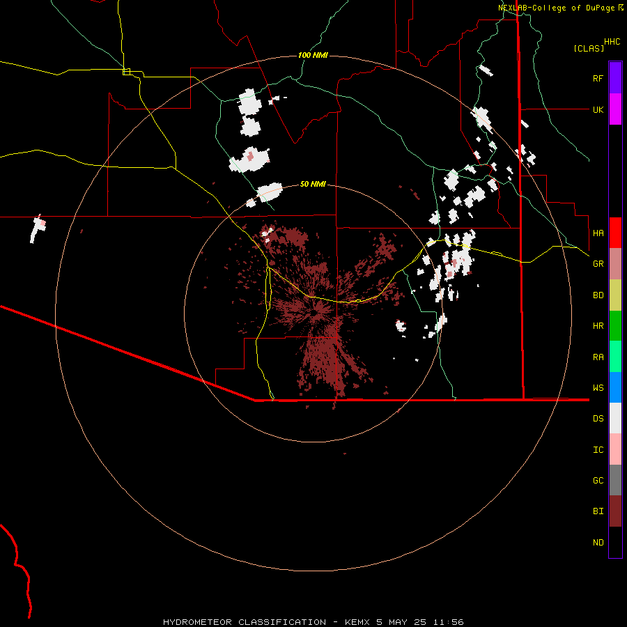Viewport: 627px width, 627px height.
Task: Click the RA legend label
Action: coord(598,357)
